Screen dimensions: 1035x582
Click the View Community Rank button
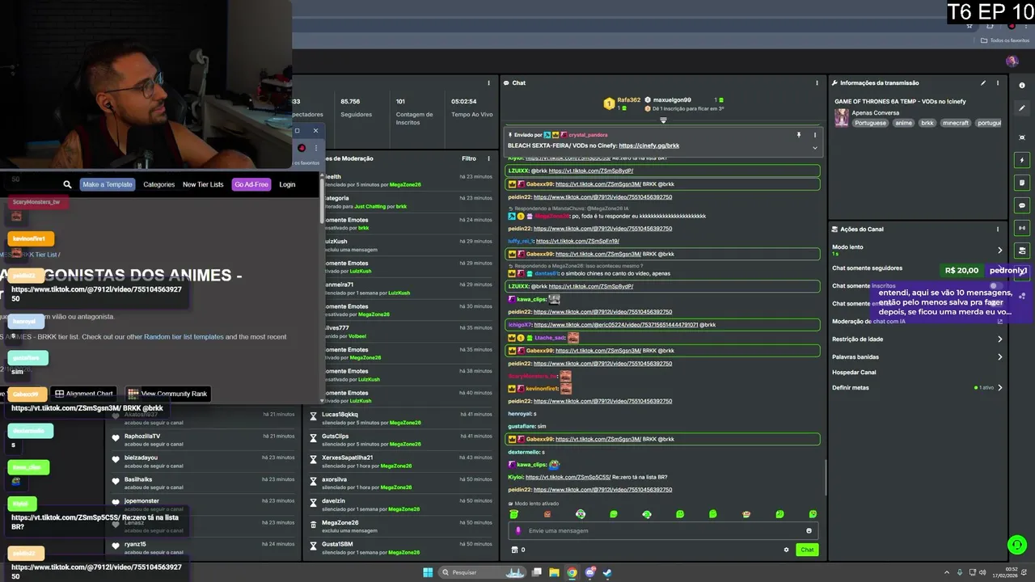167,394
